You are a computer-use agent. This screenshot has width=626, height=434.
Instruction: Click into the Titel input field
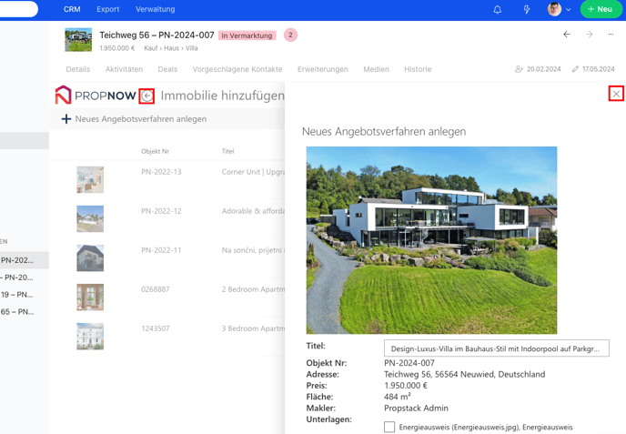click(496, 348)
